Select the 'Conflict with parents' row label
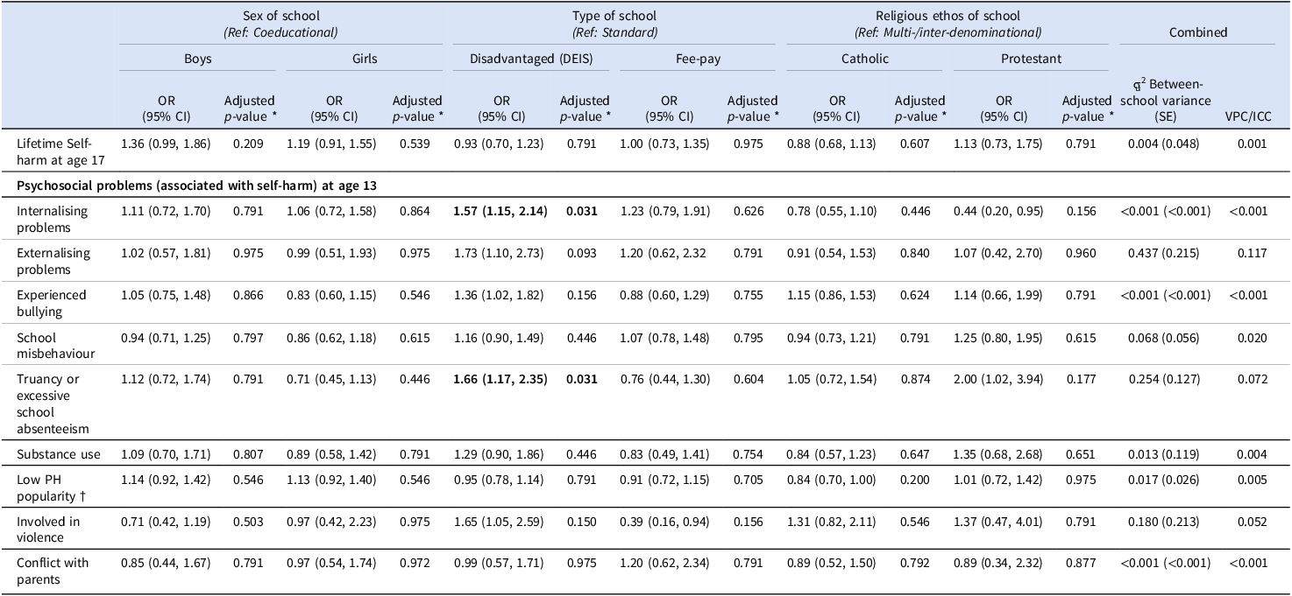The image size is (1292, 596). 53,570
